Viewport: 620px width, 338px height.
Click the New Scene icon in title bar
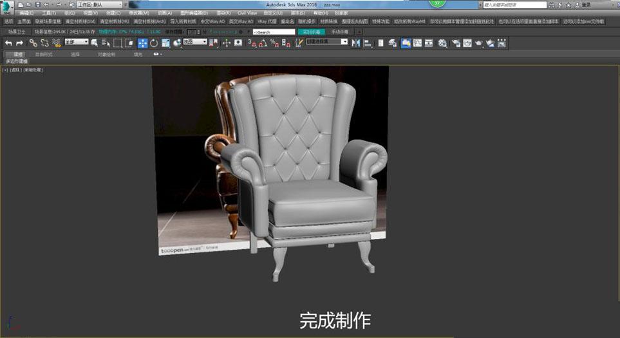click(21, 5)
